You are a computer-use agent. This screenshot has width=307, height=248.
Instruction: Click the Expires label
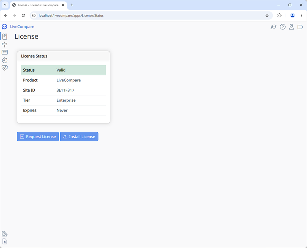pos(29,110)
